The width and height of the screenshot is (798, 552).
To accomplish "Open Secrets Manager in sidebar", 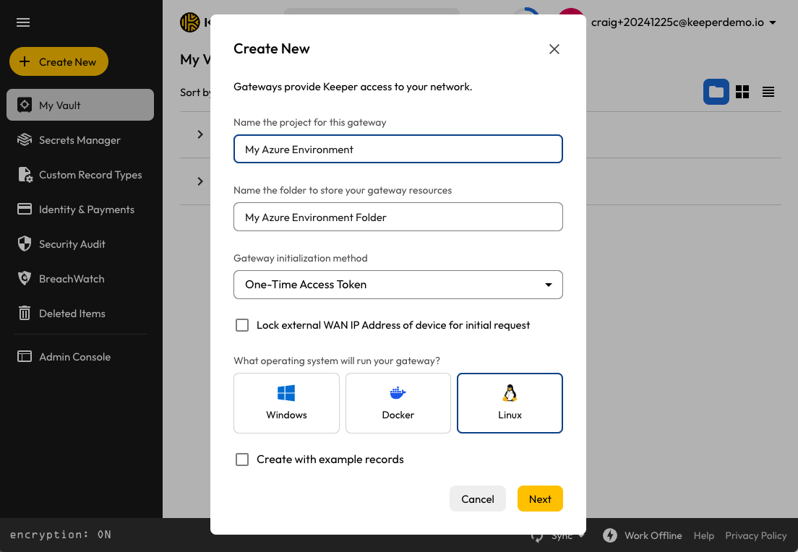I will [80, 140].
